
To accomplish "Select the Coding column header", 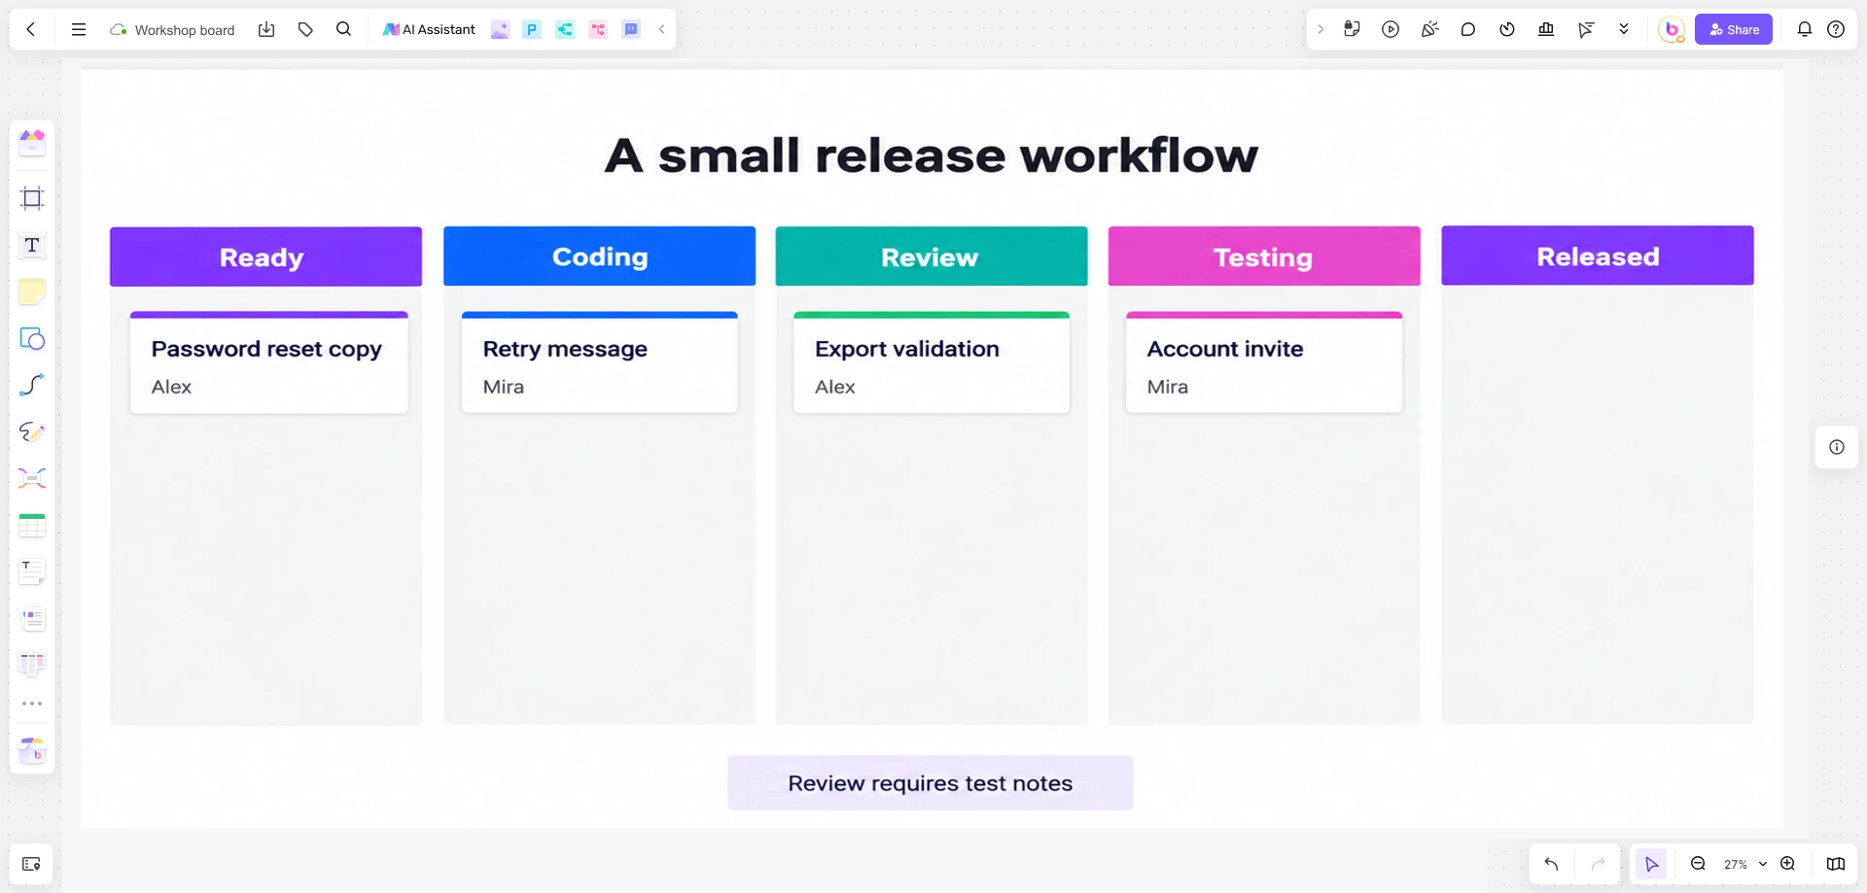I will 599,257.
